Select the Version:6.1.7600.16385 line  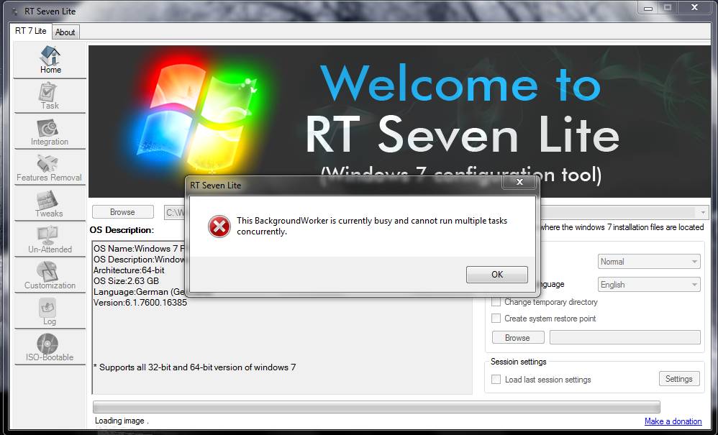click(140, 303)
